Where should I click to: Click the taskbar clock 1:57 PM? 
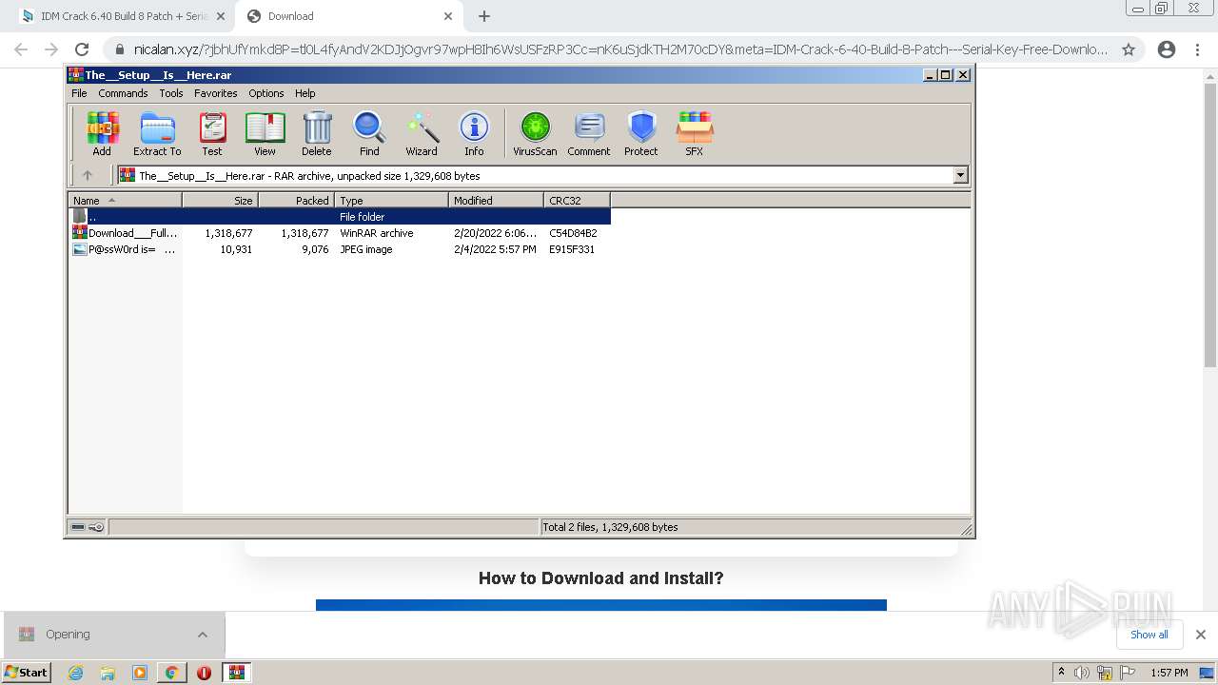click(1169, 673)
